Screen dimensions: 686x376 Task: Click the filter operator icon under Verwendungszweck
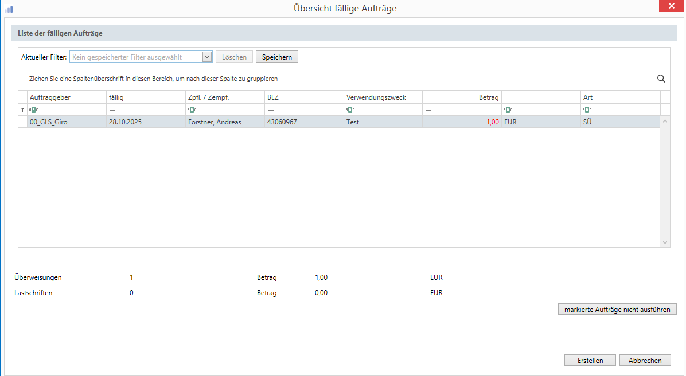350,109
